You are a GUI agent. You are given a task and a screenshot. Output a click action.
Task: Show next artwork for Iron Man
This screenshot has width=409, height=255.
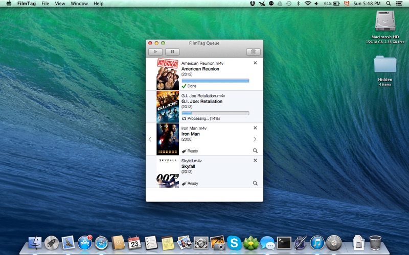tap(255, 139)
